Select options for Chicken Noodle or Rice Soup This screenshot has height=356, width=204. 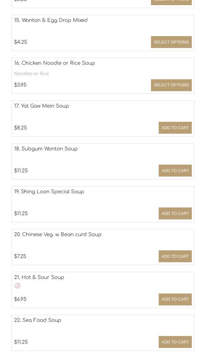click(171, 85)
